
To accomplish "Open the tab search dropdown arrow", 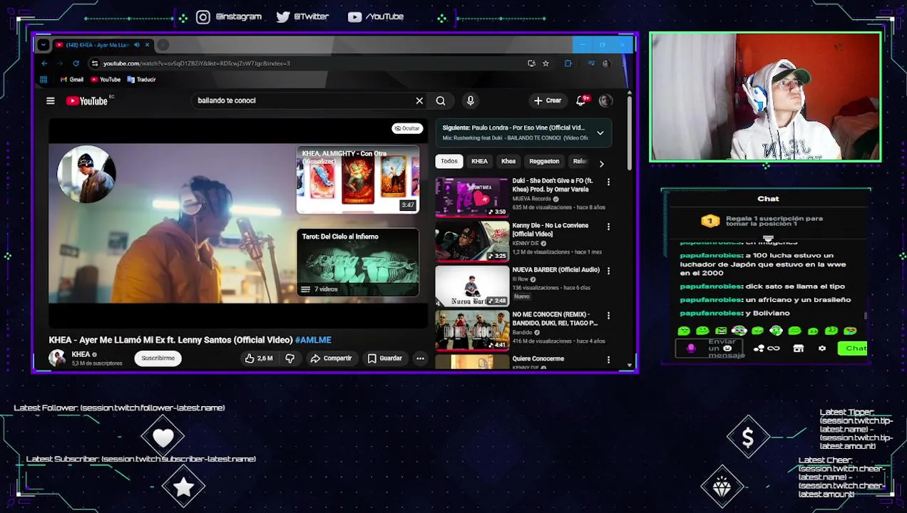I will 43,45.
